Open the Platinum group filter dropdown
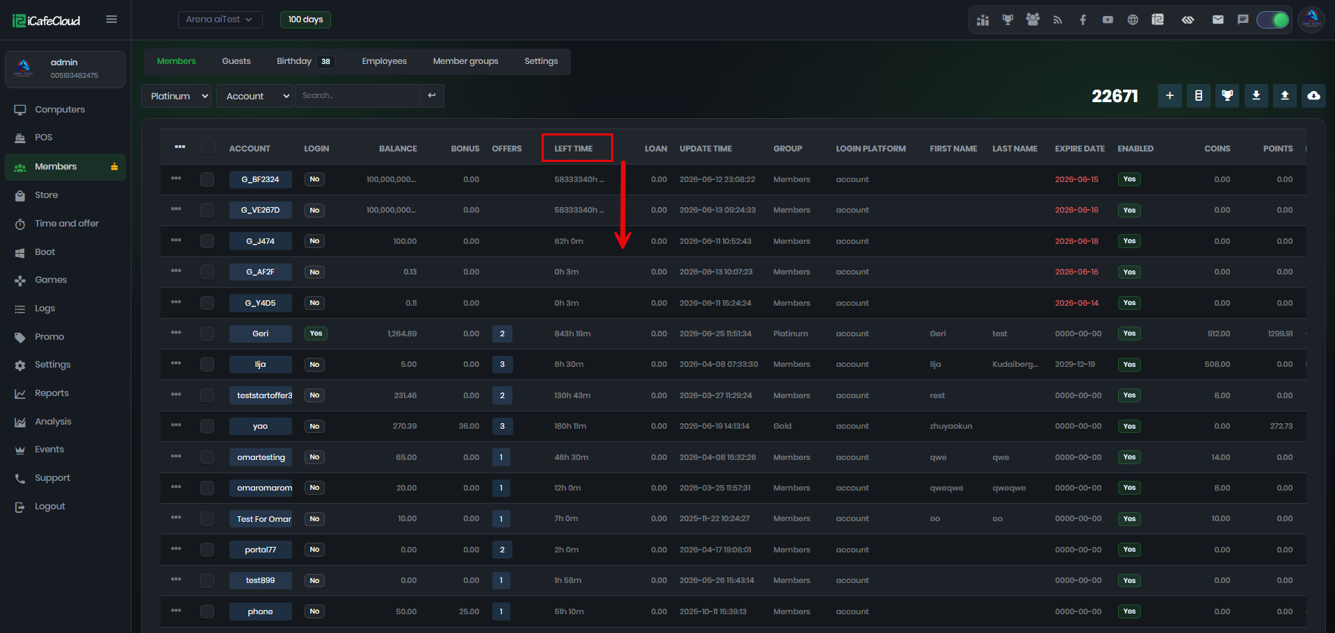This screenshot has width=1335, height=633. 177,96
